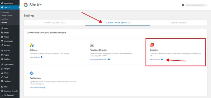Click the Users person icon

pos(2,73)
